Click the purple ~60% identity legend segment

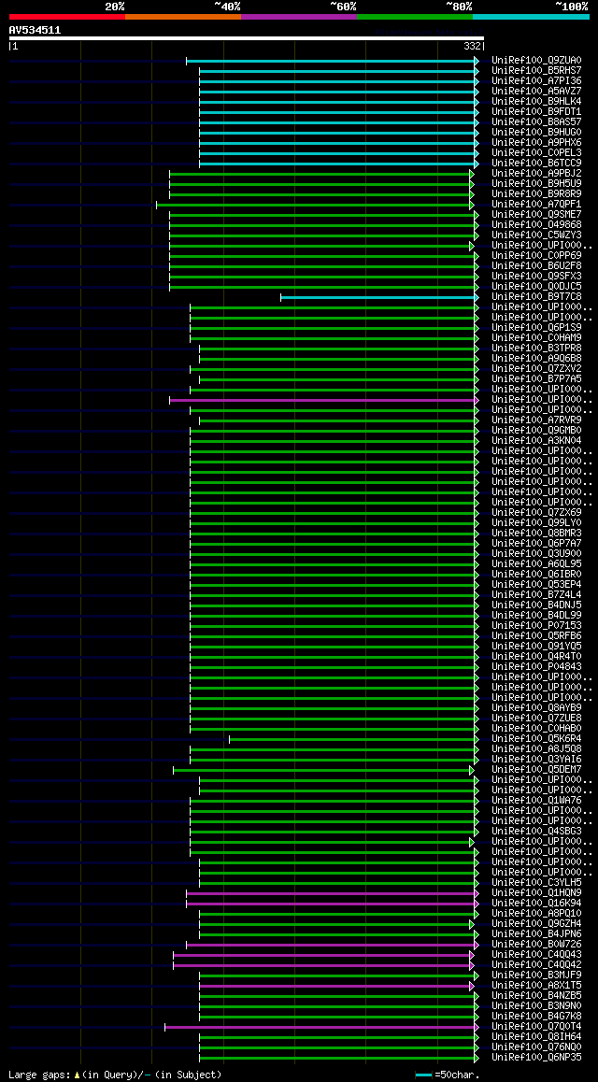pos(299,16)
